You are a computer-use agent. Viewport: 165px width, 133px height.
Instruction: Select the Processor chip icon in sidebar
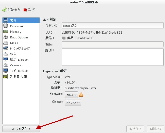[x=6, y=26]
